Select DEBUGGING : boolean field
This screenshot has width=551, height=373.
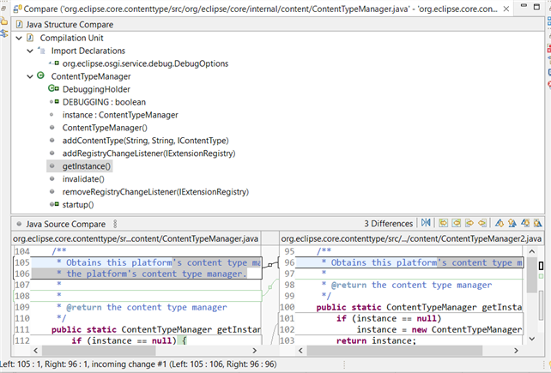104,102
